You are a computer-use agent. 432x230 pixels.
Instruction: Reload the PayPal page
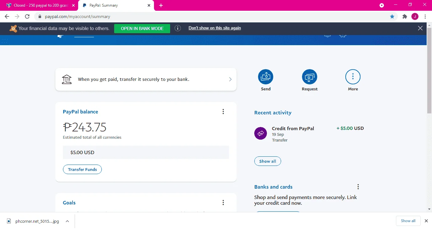(27, 16)
